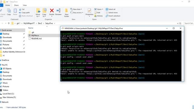This screenshot has width=194, height=109.
Task: Click SatyaTwo breadcrumb in address bar
Action: coord(49,23)
